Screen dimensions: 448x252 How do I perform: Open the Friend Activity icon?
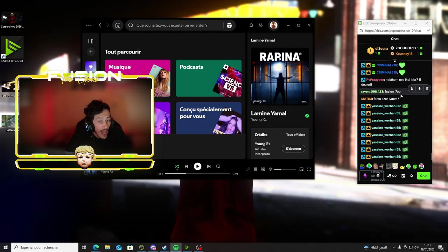point(260,25)
